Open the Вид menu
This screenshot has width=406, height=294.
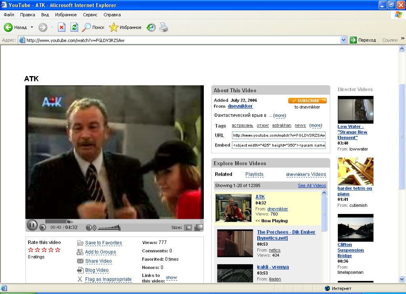point(45,15)
